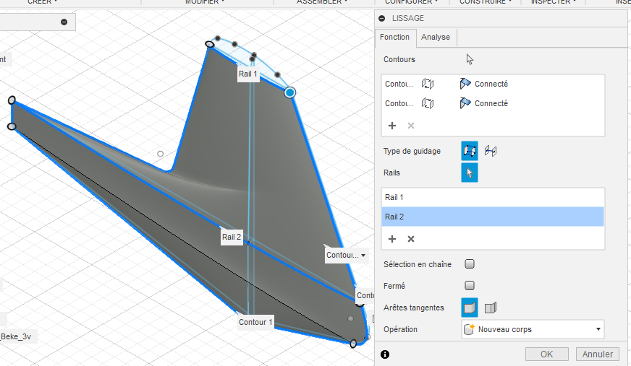This screenshot has height=366, width=631.
Task: Add a new rail with plus
Action: pos(392,239)
